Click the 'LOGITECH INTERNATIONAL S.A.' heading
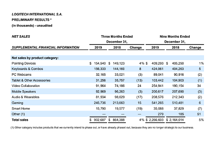 [37, 14]
